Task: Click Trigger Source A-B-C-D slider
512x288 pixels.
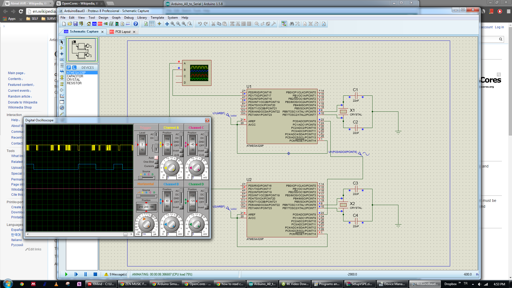Action: pyautogui.click(x=146, y=178)
